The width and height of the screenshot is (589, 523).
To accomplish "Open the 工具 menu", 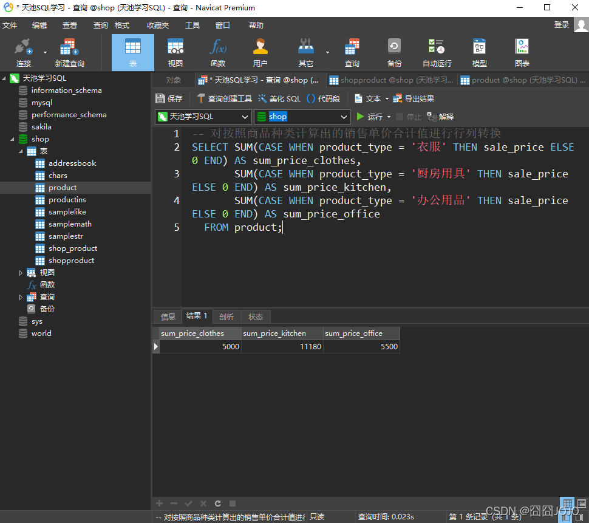I will pyautogui.click(x=192, y=25).
